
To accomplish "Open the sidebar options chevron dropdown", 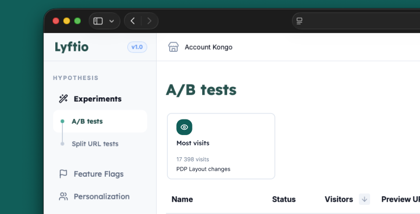I will (112, 21).
